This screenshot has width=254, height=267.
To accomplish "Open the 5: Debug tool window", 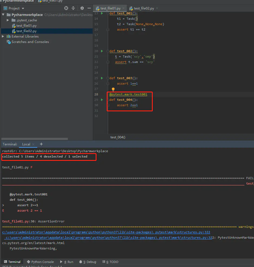I will 88,262.
